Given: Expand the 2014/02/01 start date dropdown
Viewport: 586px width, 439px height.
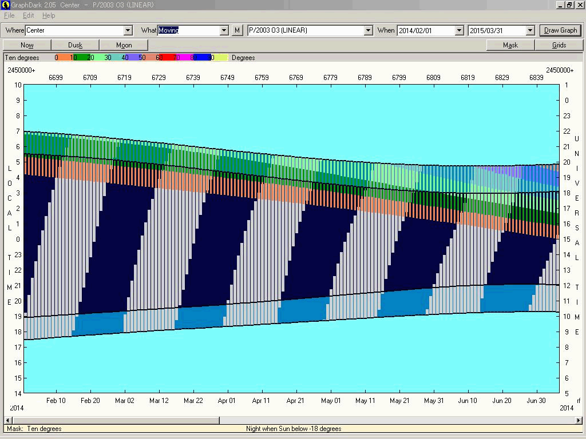Looking at the screenshot, I should [459, 30].
